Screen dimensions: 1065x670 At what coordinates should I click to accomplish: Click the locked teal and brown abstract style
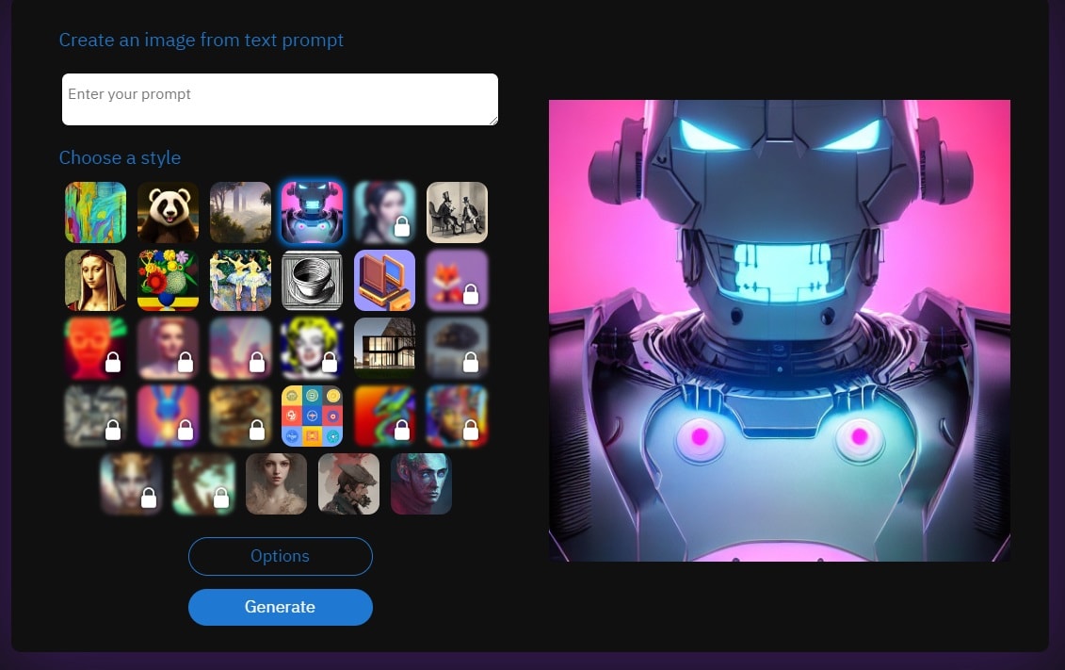tap(203, 483)
